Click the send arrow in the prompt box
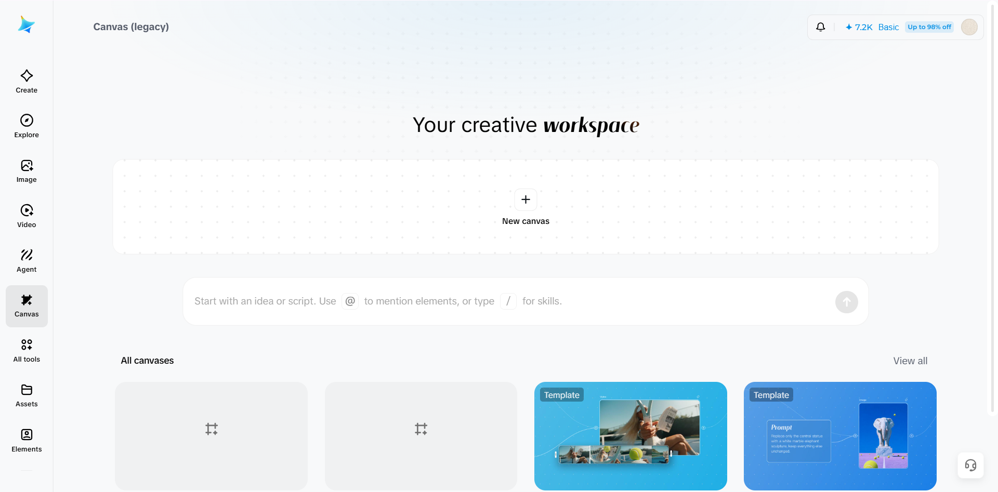The height and width of the screenshot is (492, 998). coord(846,302)
